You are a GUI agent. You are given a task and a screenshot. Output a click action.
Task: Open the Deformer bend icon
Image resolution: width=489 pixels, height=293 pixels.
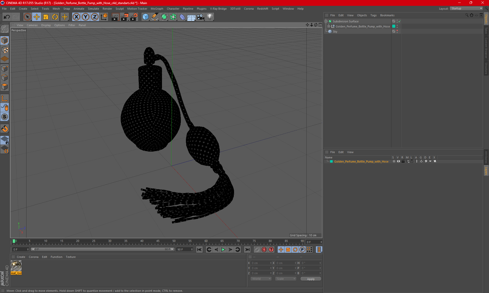point(182,17)
